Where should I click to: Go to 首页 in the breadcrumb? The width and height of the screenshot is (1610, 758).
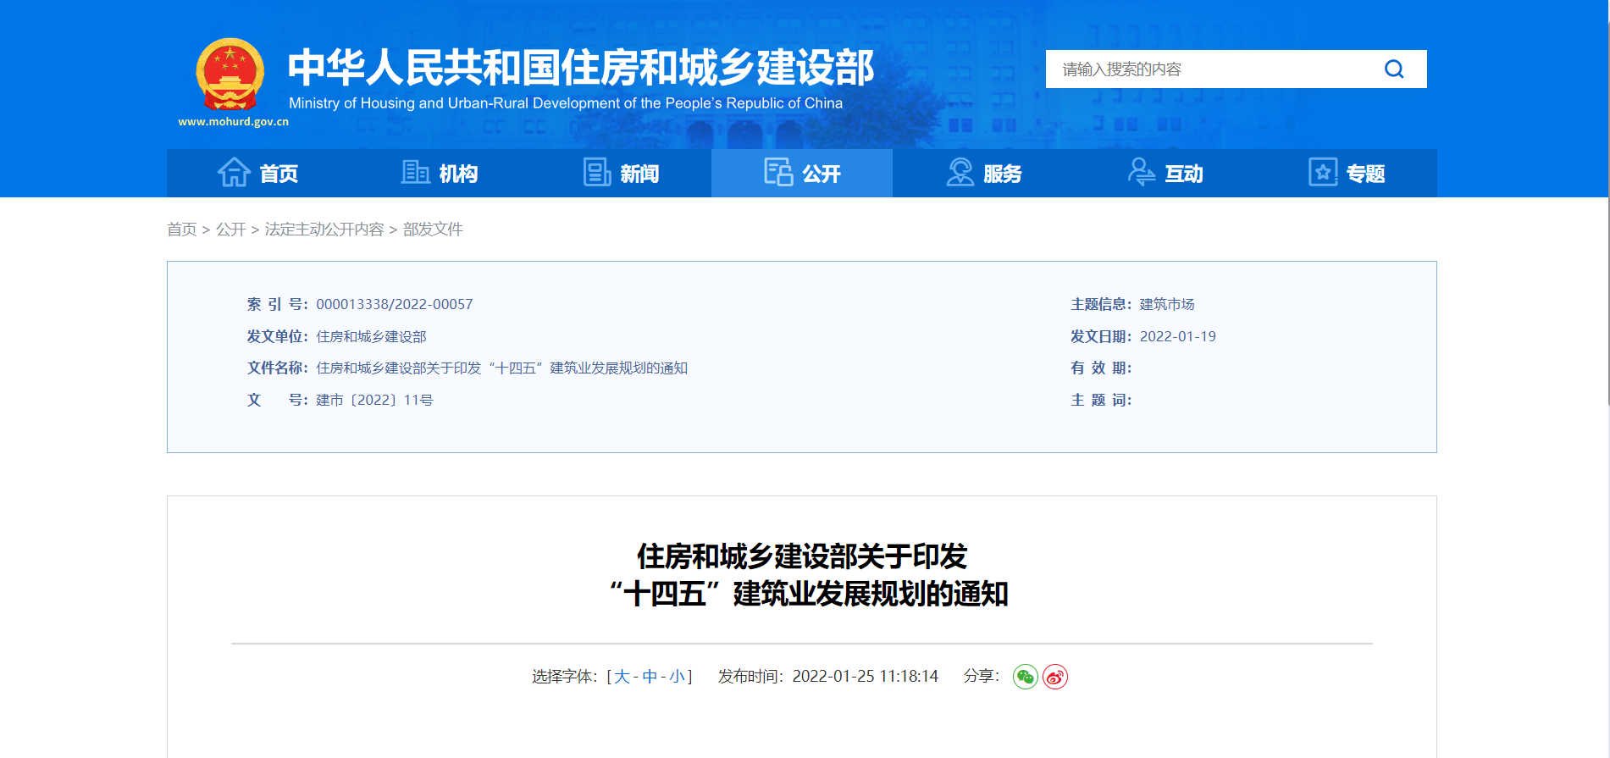[181, 230]
